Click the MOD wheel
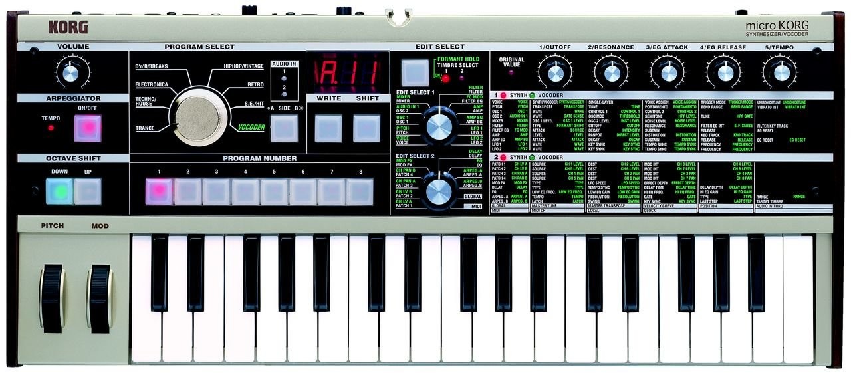 coord(100,299)
